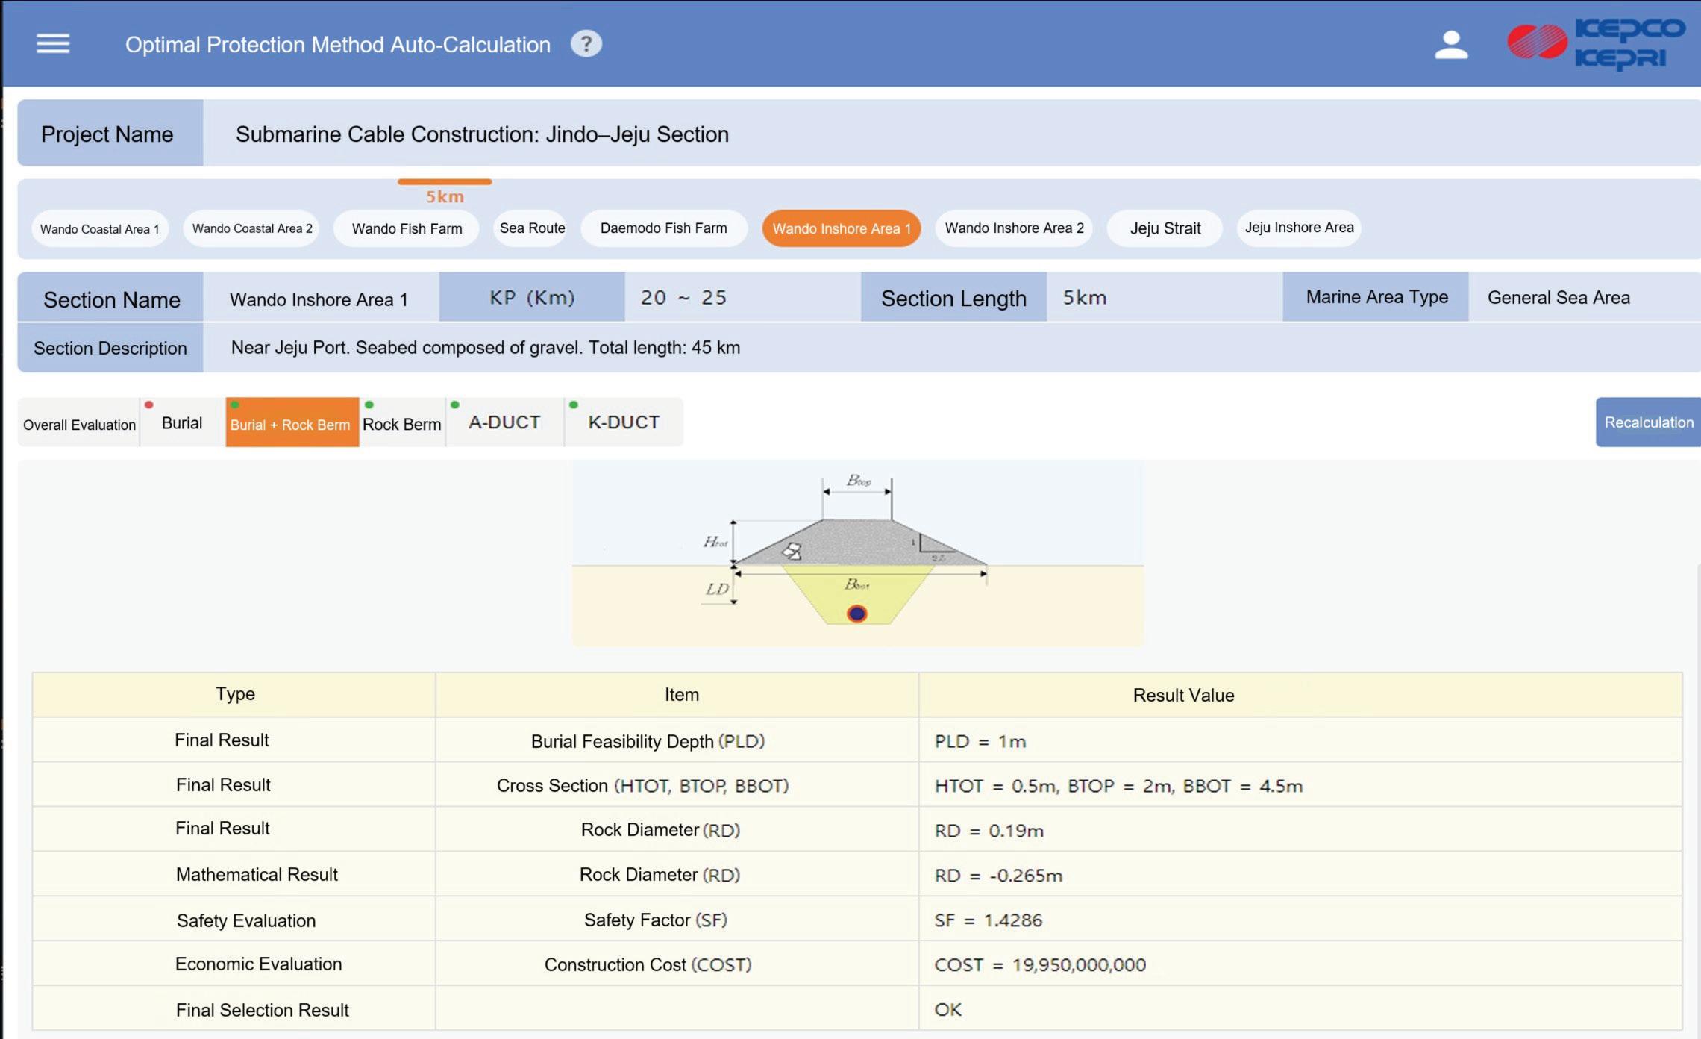Open the hamburger menu
This screenshot has width=1701, height=1039.
coord(53,44)
